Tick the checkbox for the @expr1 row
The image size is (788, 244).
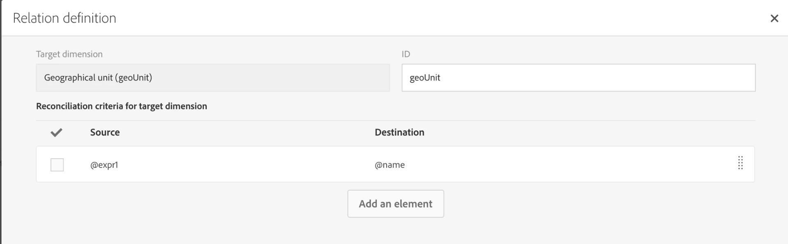pos(57,165)
